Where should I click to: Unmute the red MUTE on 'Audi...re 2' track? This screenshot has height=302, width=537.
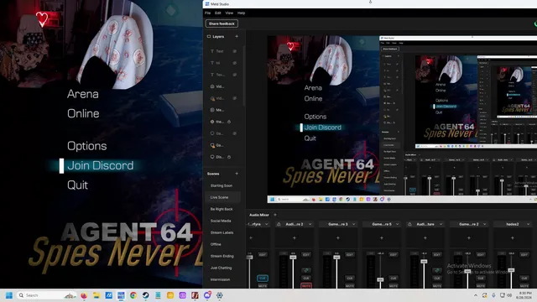click(x=306, y=285)
